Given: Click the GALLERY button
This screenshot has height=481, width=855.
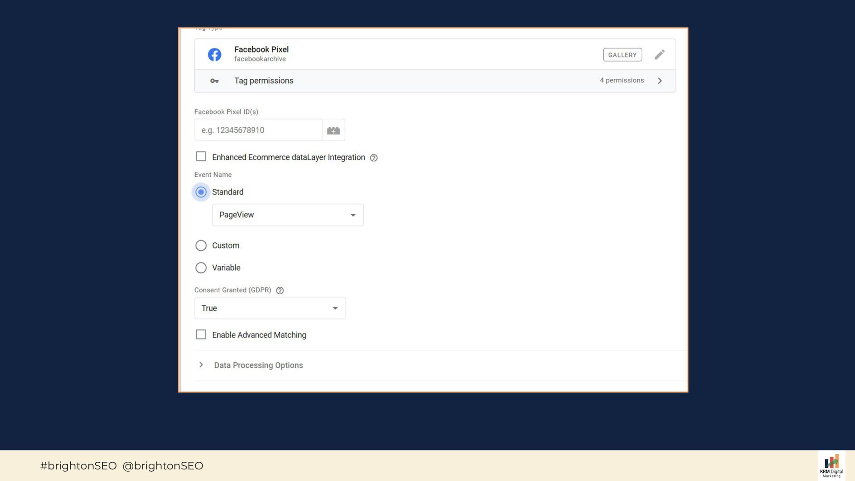Looking at the screenshot, I should (x=622, y=55).
